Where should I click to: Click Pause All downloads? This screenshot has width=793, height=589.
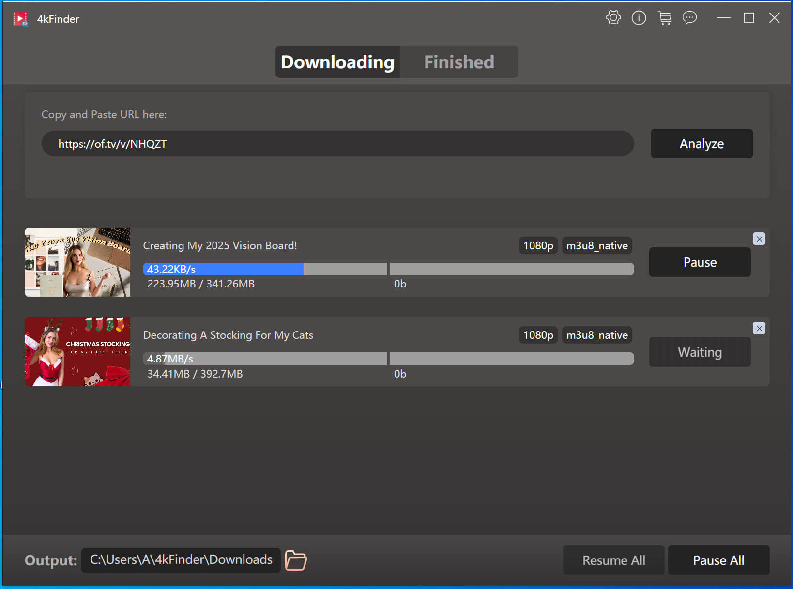click(x=718, y=560)
